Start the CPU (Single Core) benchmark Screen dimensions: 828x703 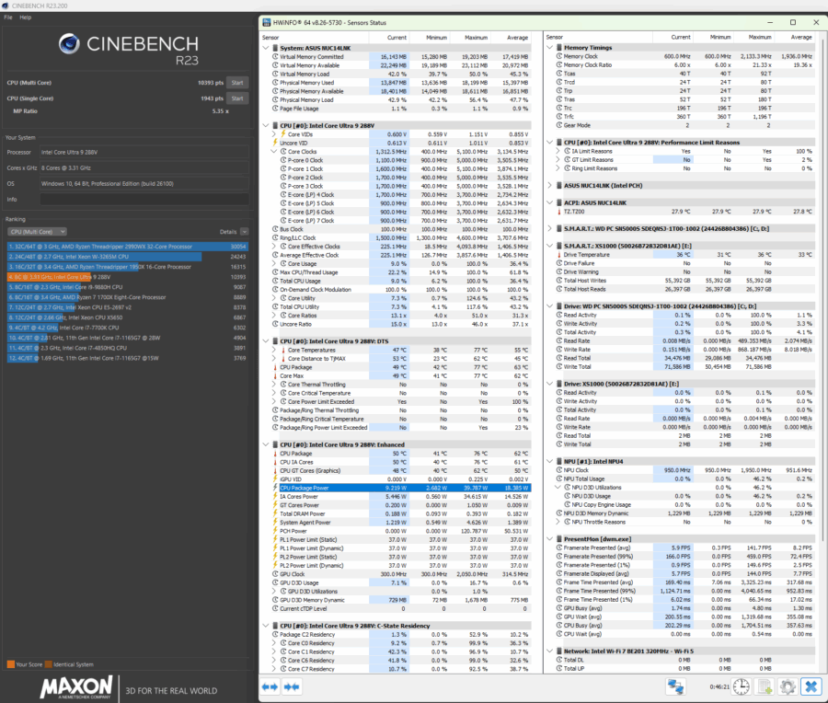(x=237, y=98)
